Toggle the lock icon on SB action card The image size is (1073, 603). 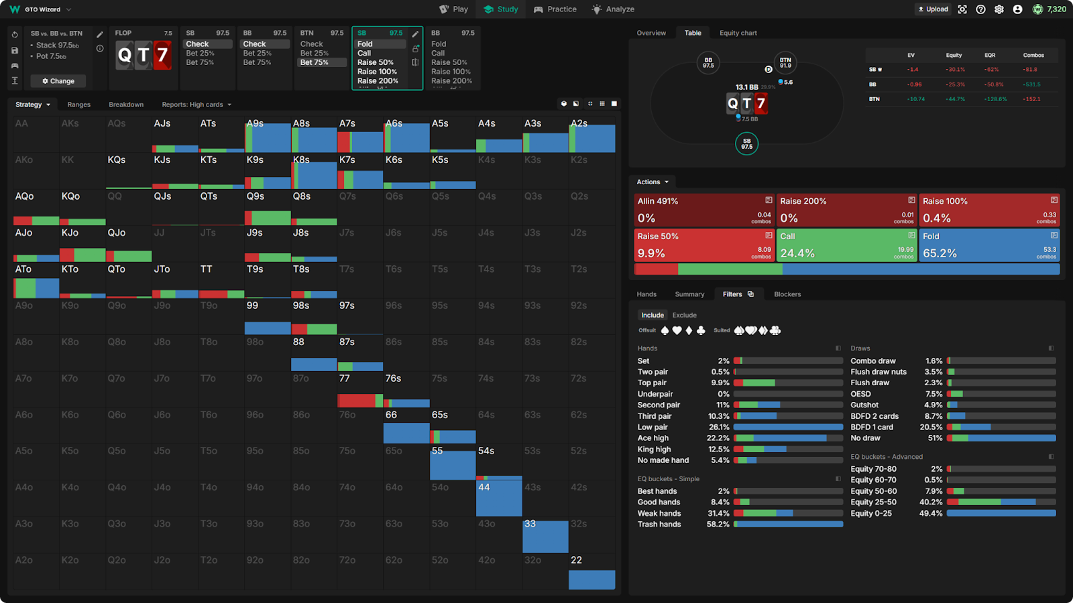pyautogui.click(x=416, y=49)
